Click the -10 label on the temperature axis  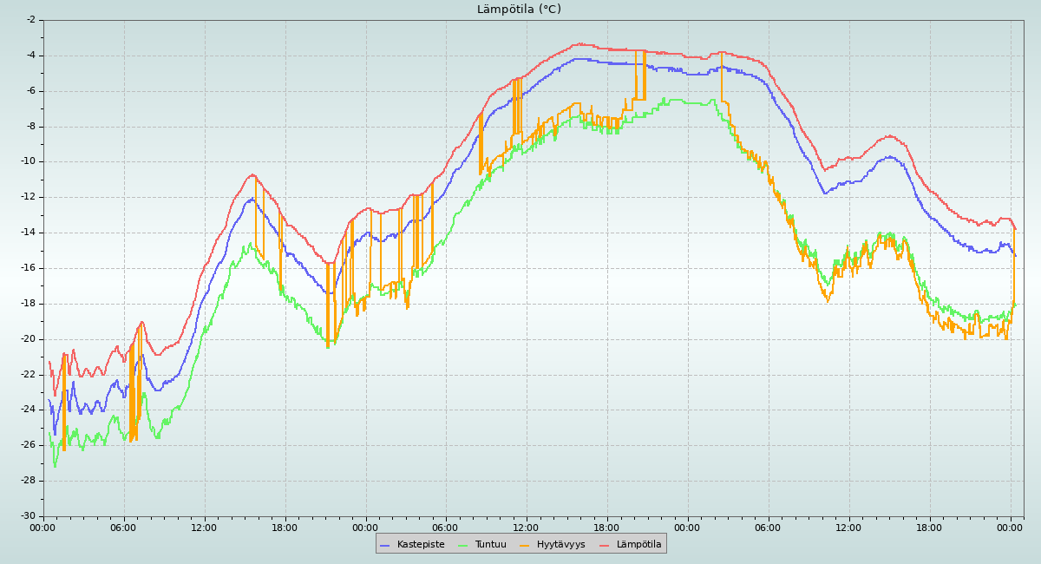pyautogui.click(x=29, y=161)
